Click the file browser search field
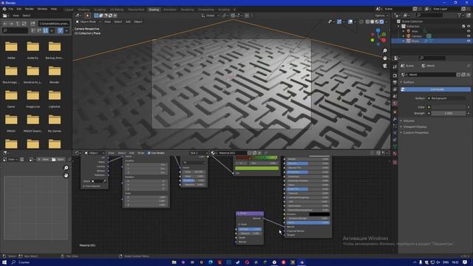Image resolution: width=473 pixels, height=266 pixels. click(15, 30)
